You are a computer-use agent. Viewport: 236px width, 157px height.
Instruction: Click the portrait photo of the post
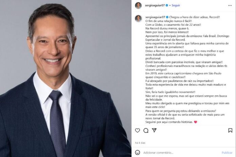click(66, 78)
